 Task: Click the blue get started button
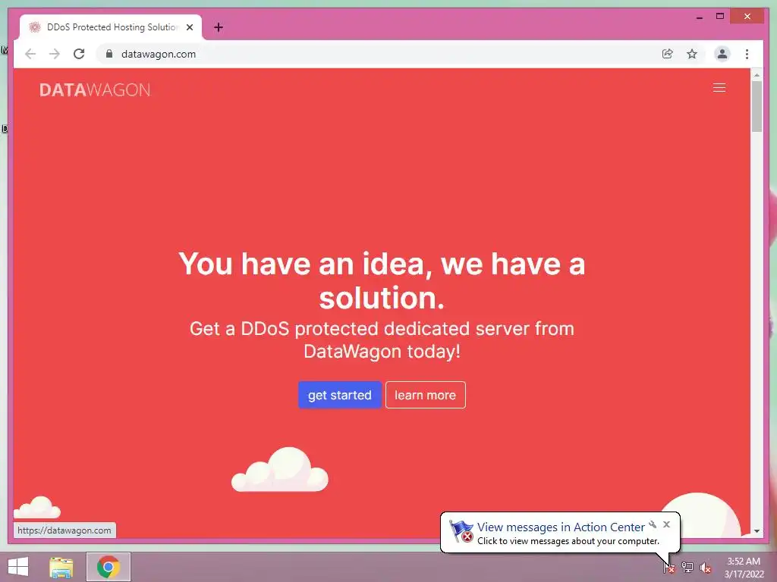[339, 395]
